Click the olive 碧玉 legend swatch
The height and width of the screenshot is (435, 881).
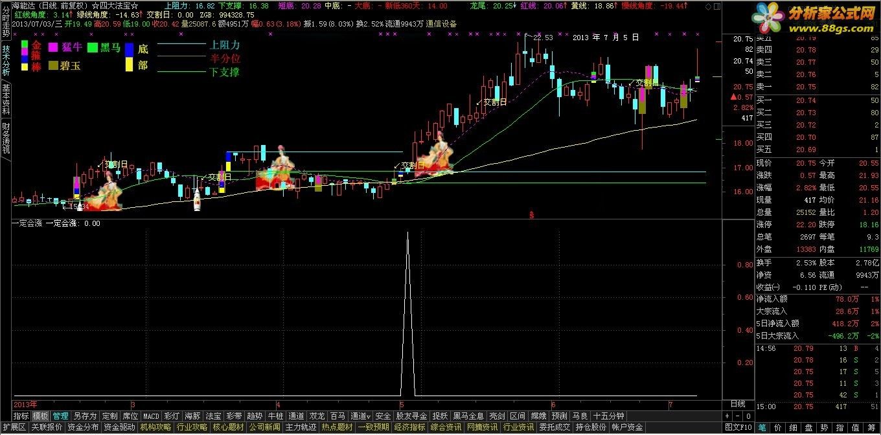pyautogui.click(x=53, y=65)
